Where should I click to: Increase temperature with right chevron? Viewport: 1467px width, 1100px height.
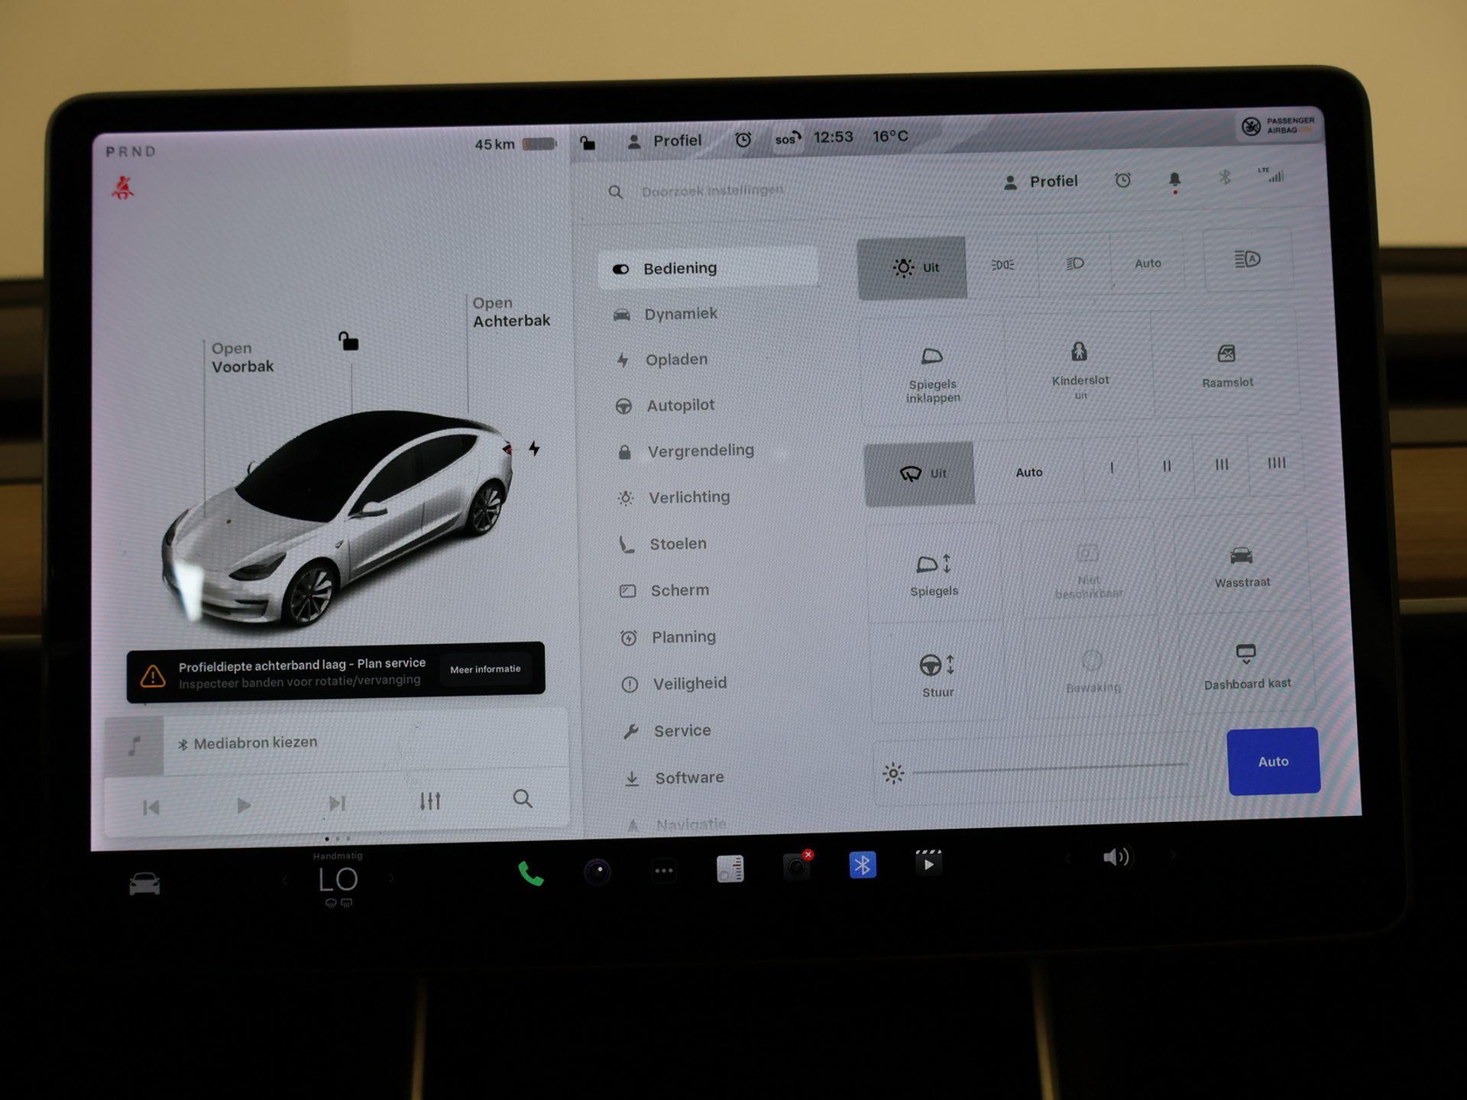coord(392,878)
